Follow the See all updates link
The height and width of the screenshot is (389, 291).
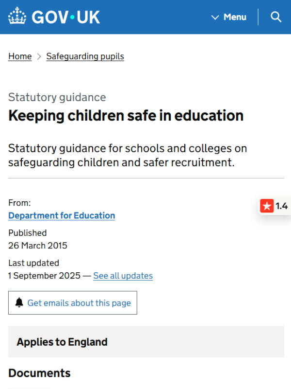click(123, 276)
